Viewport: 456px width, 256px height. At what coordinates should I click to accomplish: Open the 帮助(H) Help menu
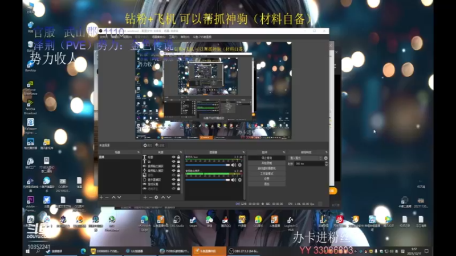tap(185, 37)
